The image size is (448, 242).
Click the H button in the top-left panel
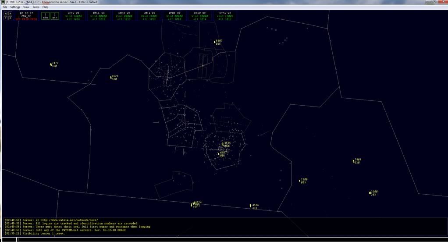click(x=6, y=14)
